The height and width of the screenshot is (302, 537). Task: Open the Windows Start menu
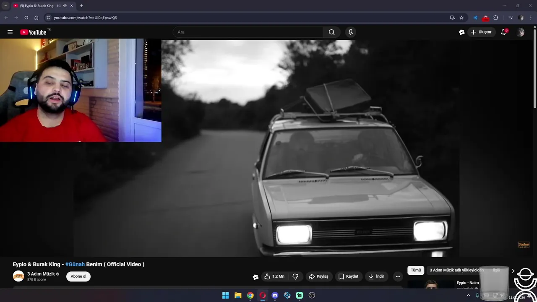(225, 295)
